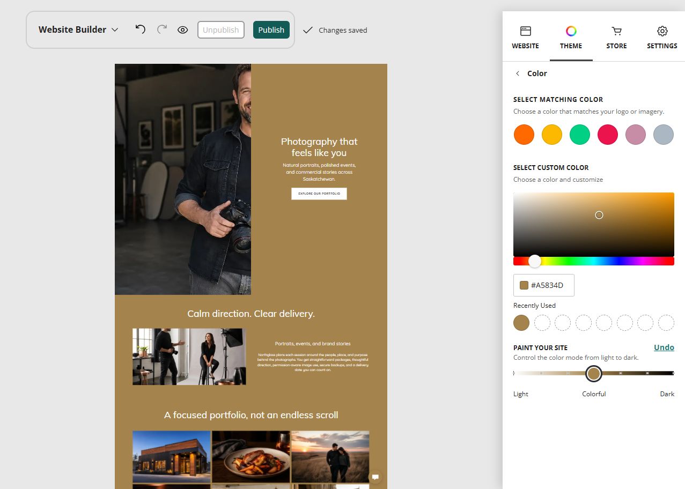Screen dimensions: 685x489
Task: Open the chat bubble icon
Action: click(x=375, y=477)
